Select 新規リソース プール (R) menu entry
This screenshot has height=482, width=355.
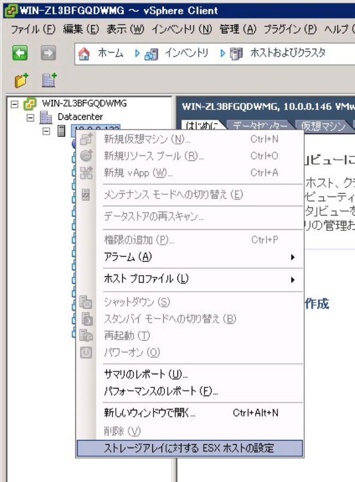pyautogui.click(x=190, y=156)
